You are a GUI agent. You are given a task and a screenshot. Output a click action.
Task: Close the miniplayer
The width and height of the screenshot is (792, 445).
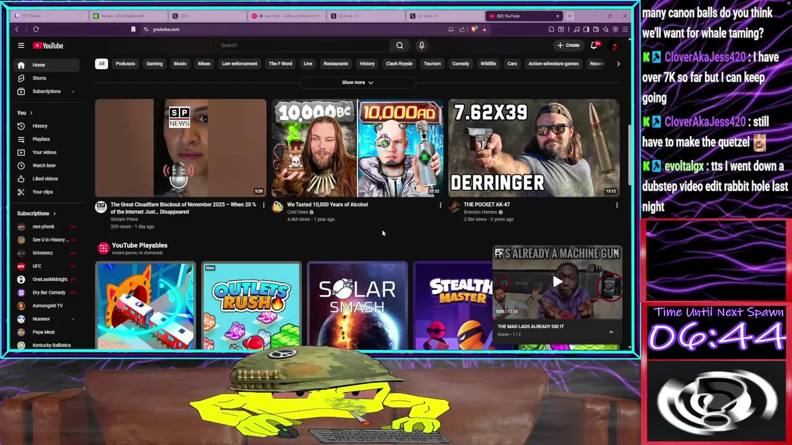[616, 253]
